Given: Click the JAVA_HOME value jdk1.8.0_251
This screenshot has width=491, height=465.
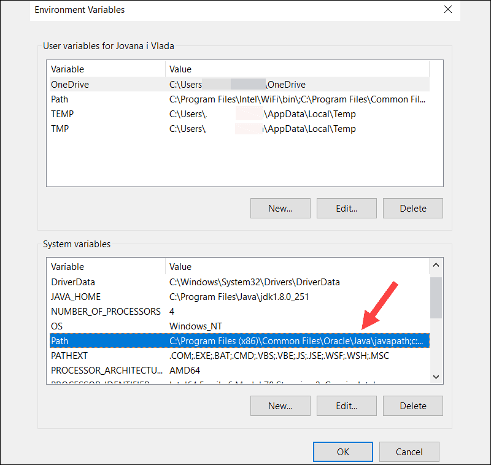Looking at the screenshot, I should point(239,297).
